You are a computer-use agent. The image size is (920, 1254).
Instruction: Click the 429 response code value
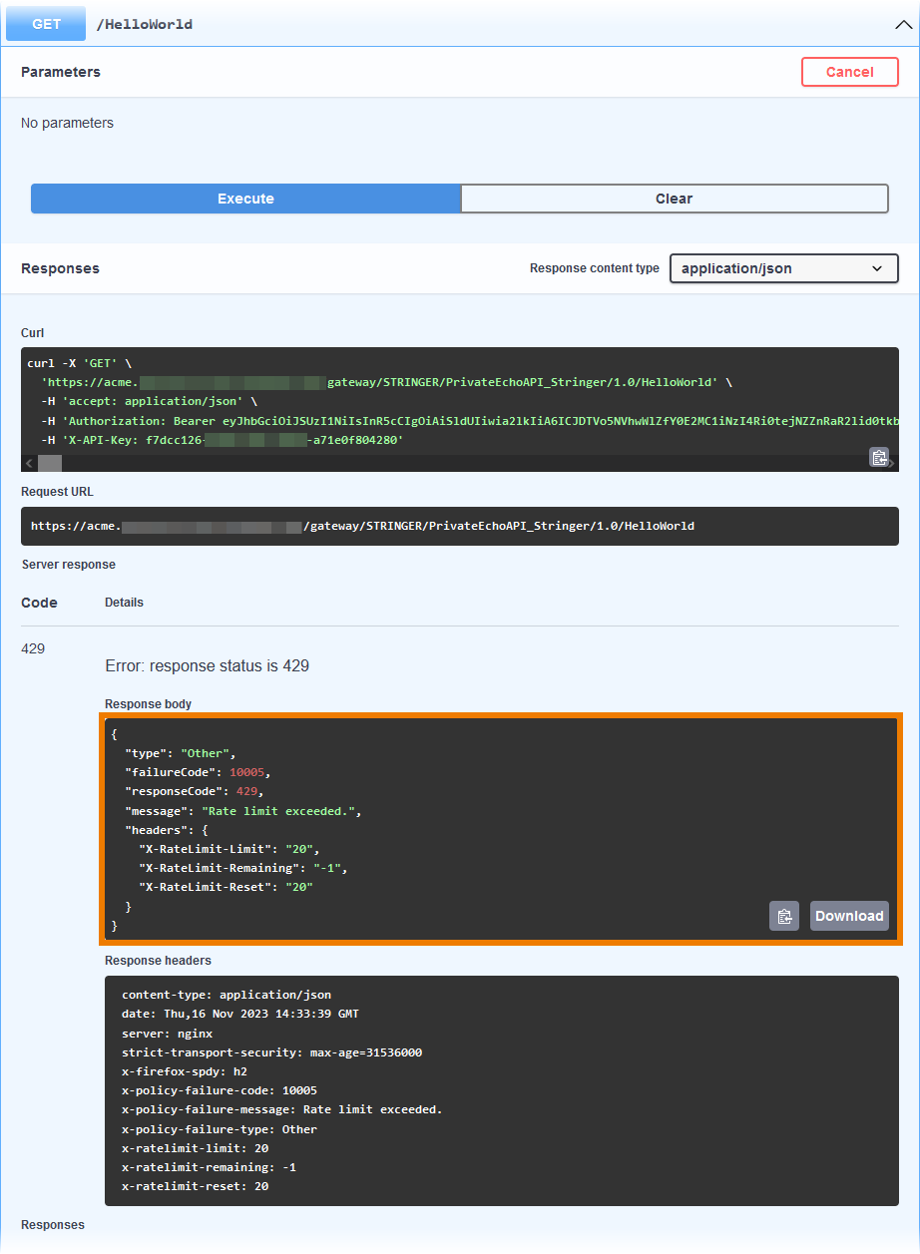point(33,648)
